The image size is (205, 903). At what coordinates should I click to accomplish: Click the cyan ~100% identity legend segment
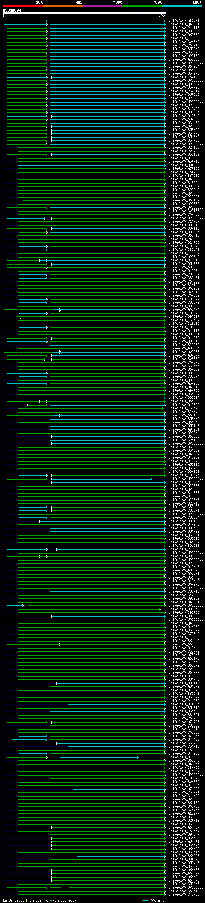(x=182, y=6)
